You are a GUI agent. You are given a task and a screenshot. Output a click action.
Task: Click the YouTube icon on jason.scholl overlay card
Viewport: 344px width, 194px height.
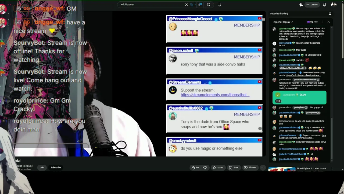259,50
